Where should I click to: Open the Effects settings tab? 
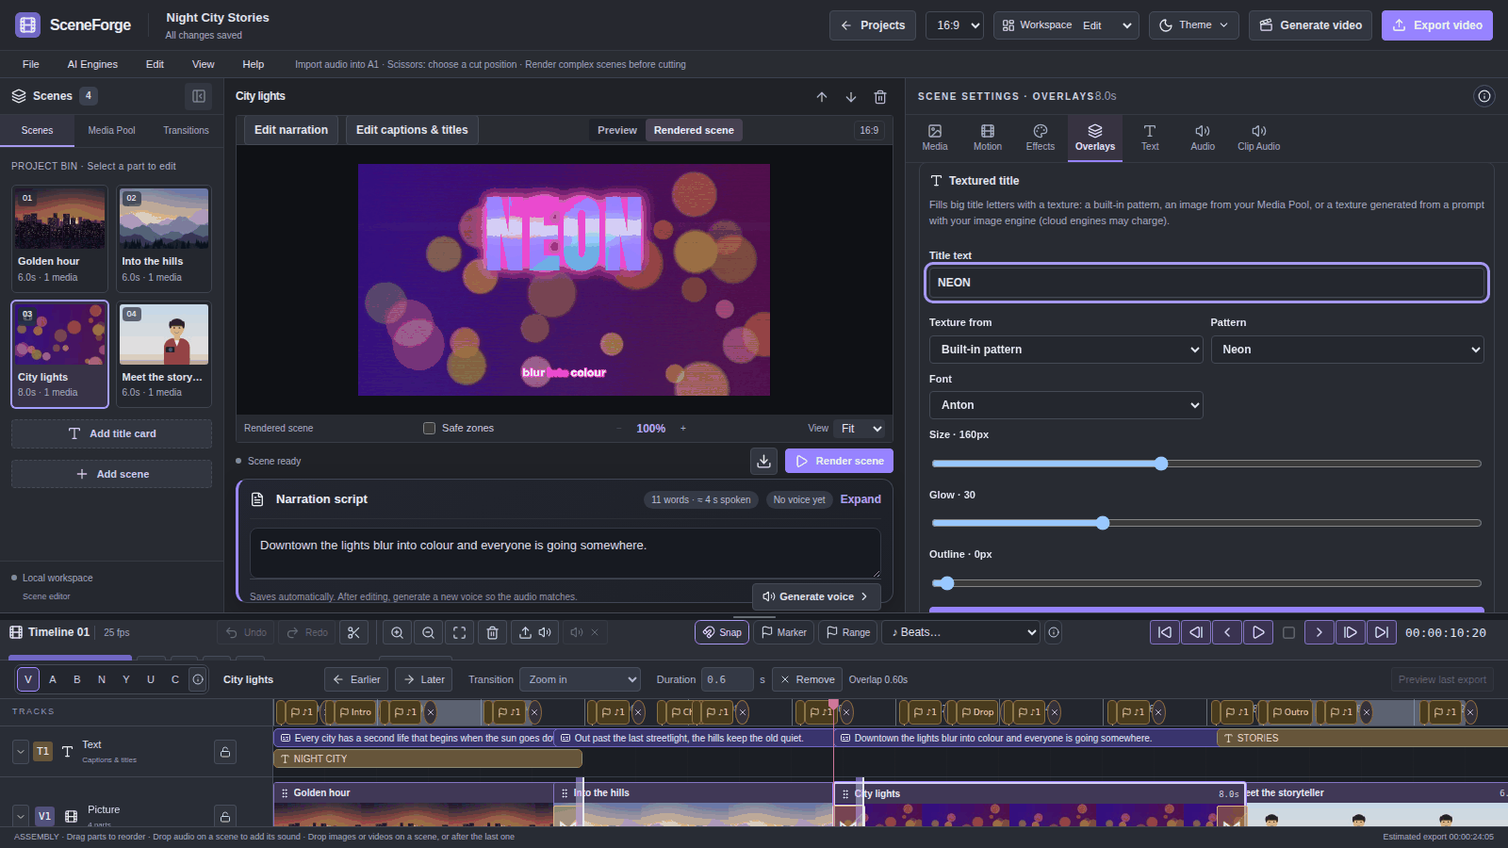pyautogui.click(x=1041, y=138)
